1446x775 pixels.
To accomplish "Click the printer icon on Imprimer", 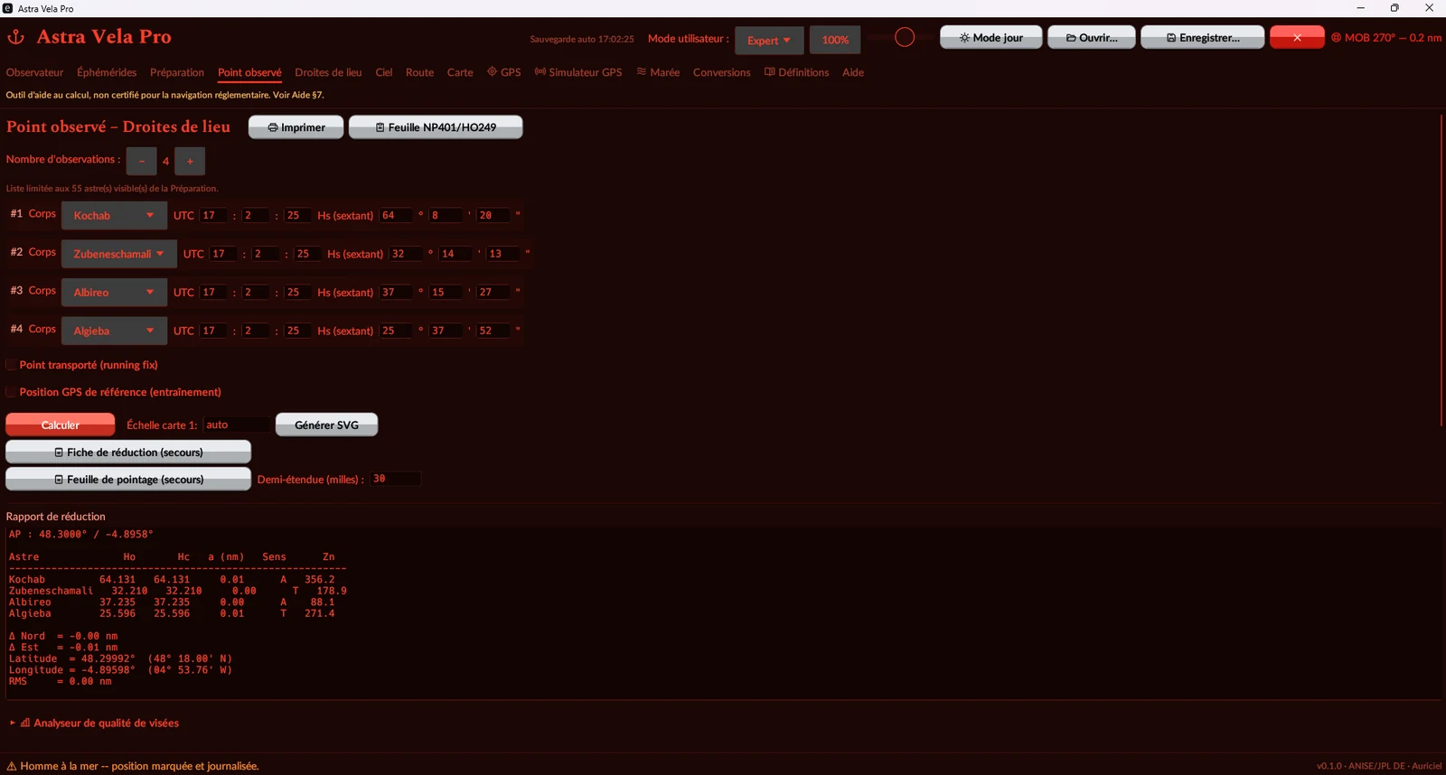I will click(273, 127).
